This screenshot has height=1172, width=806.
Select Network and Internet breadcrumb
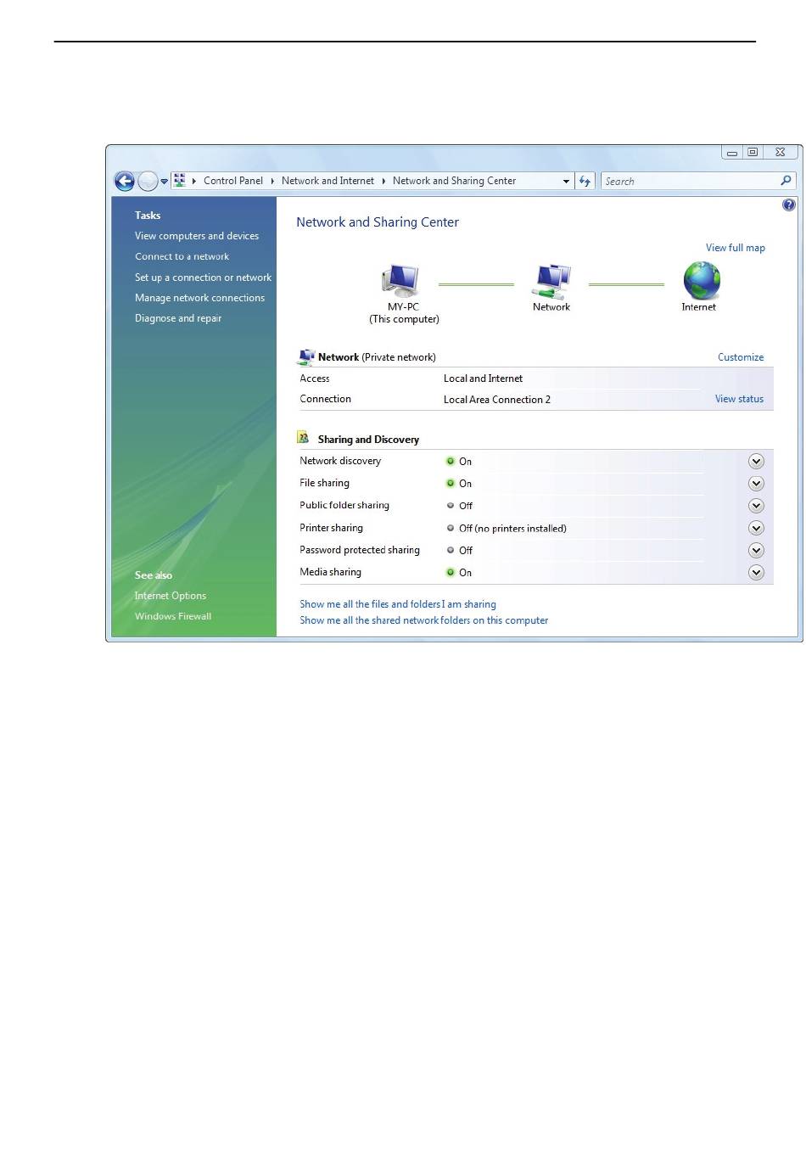click(x=327, y=181)
